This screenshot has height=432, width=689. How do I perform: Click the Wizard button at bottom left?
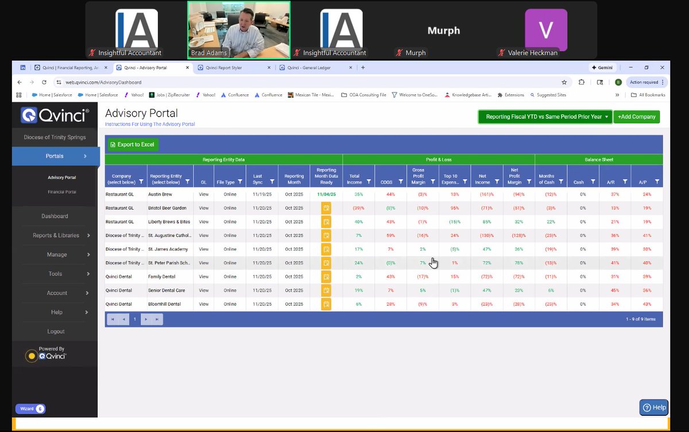point(30,408)
